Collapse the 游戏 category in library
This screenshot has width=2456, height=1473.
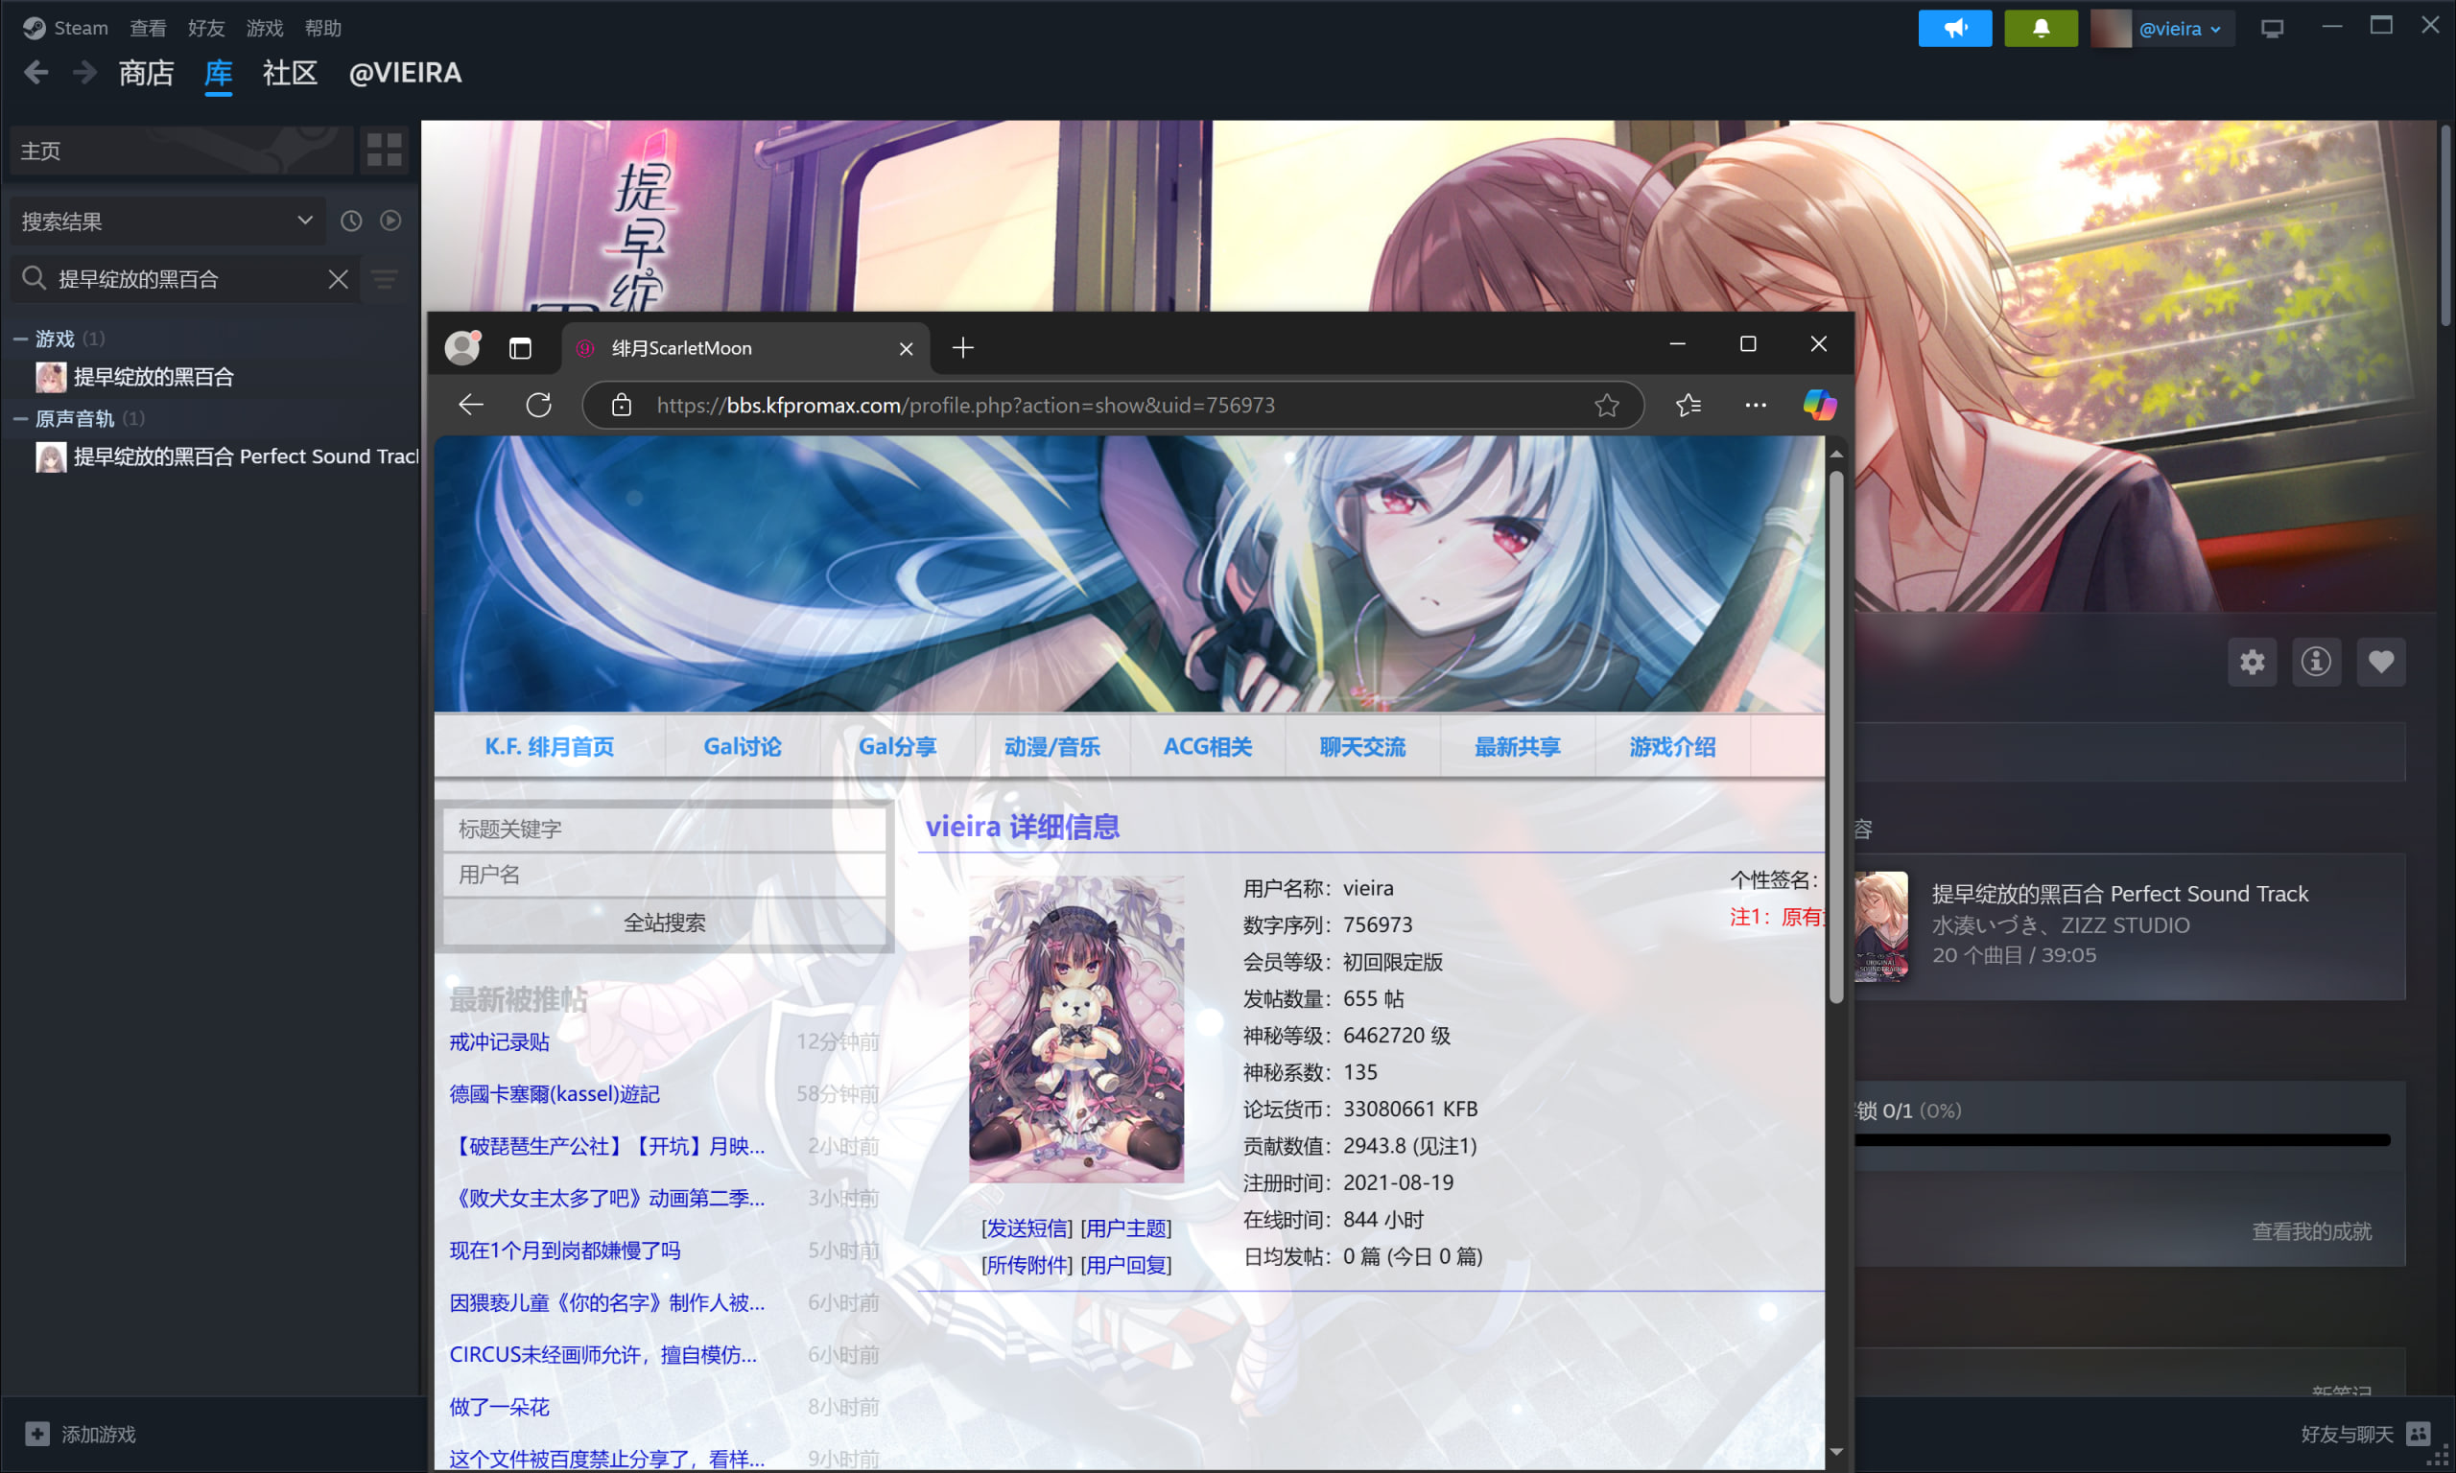(20, 339)
